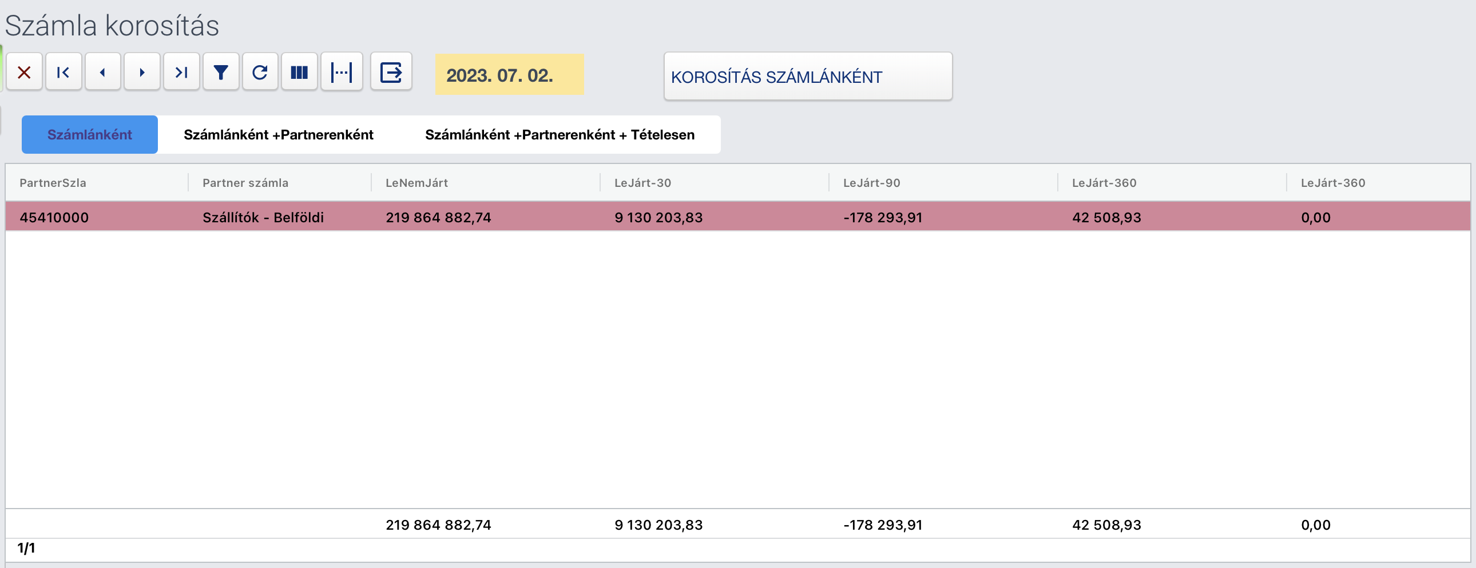The height and width of the screenshot is (568, 1476).
Task: Click the footer total 0,00
Action: 1316,525
